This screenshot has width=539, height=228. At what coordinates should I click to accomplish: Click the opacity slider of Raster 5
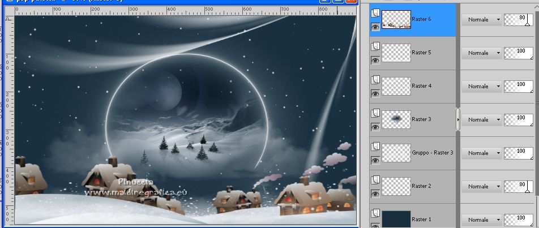pos(519,53)
